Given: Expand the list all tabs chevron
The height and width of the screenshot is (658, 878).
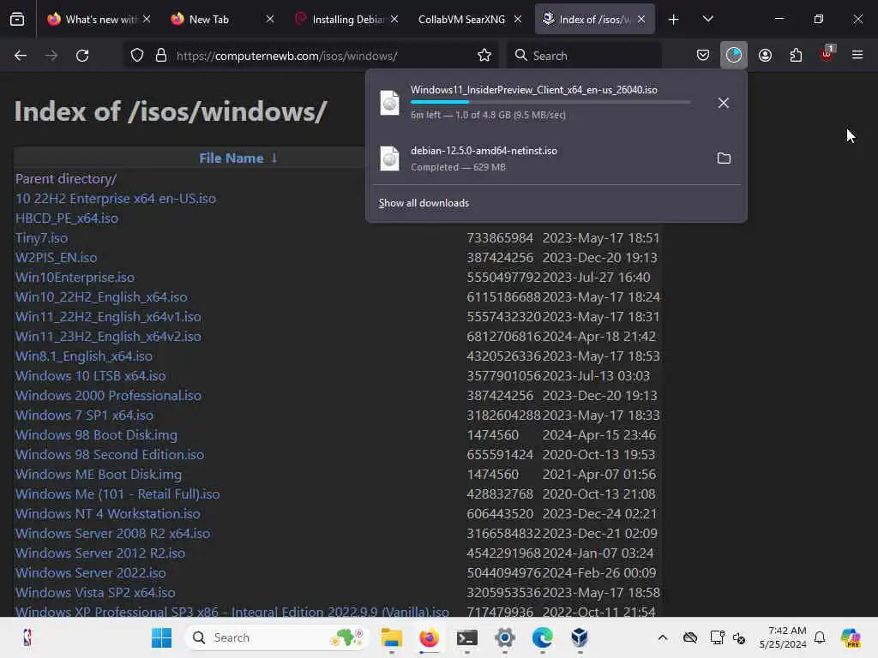Looking at the screenshot, I should [x=707, y=19].
